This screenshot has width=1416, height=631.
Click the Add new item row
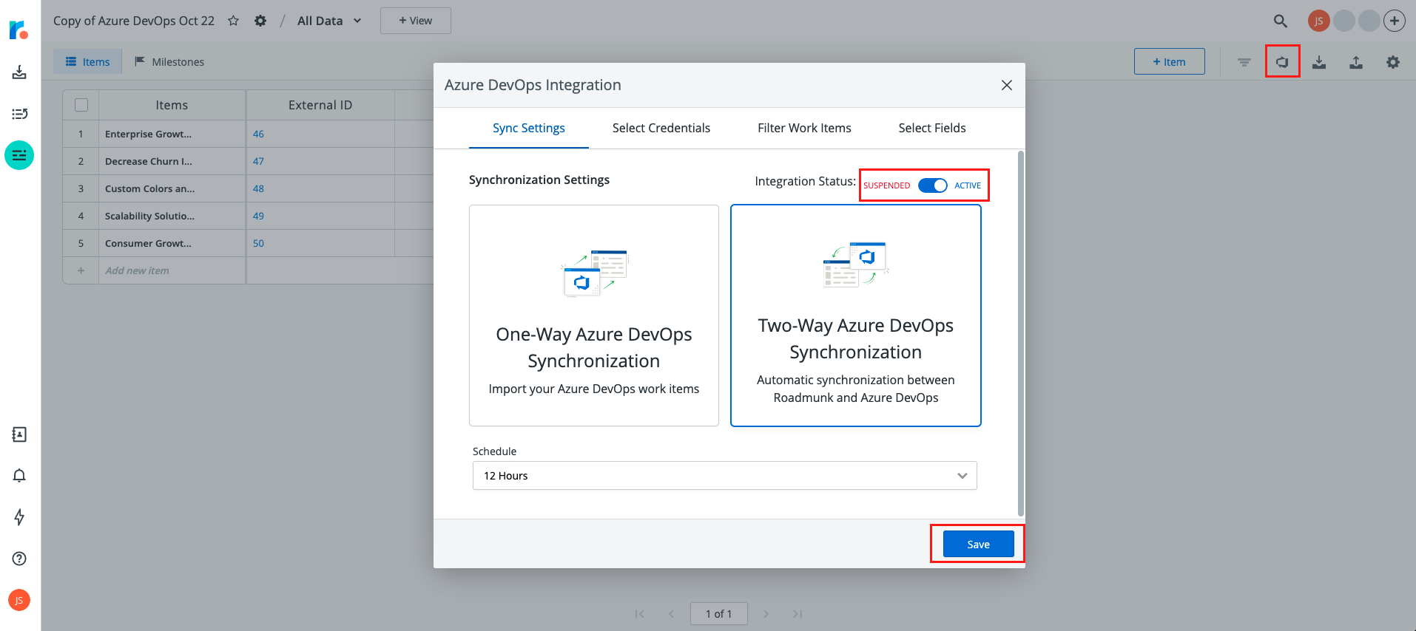click(x=137, y=270)
